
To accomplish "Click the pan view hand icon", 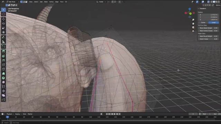I will (x=193, y=23).
